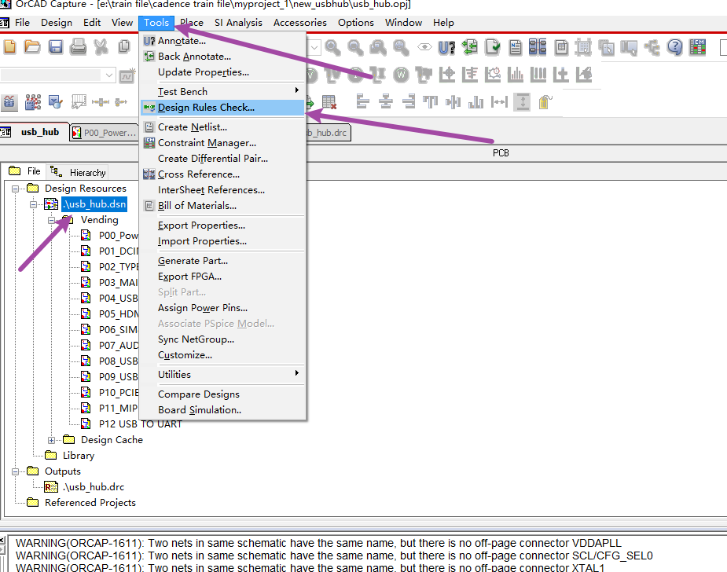Switch to the Hierarchy tab
727x572 pixels.
[x=79, y=172]
